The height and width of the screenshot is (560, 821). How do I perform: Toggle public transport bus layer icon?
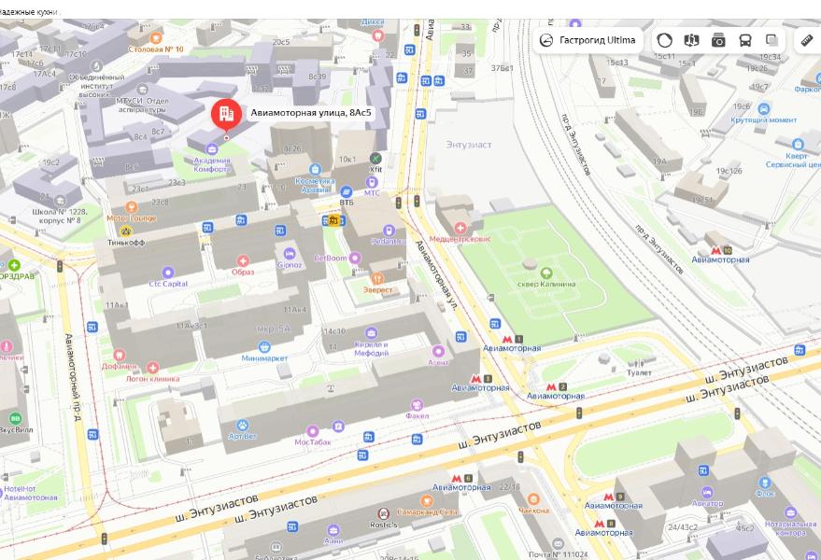745,40
